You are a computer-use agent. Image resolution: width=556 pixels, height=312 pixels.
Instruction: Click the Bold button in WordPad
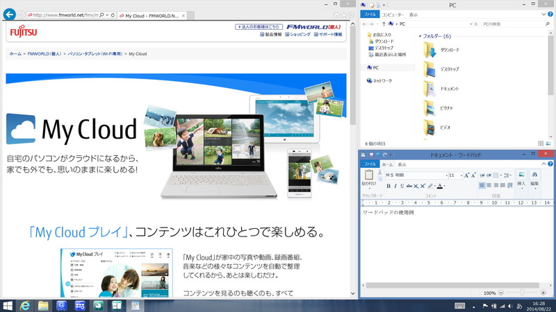[x=389, y=186]
